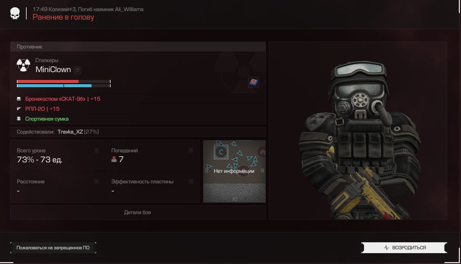Viewport: 461px width, 264px height.
Task: Click the gun icon beside РПЛ-20
Action: pyautogui.click(x=19, y=109)
